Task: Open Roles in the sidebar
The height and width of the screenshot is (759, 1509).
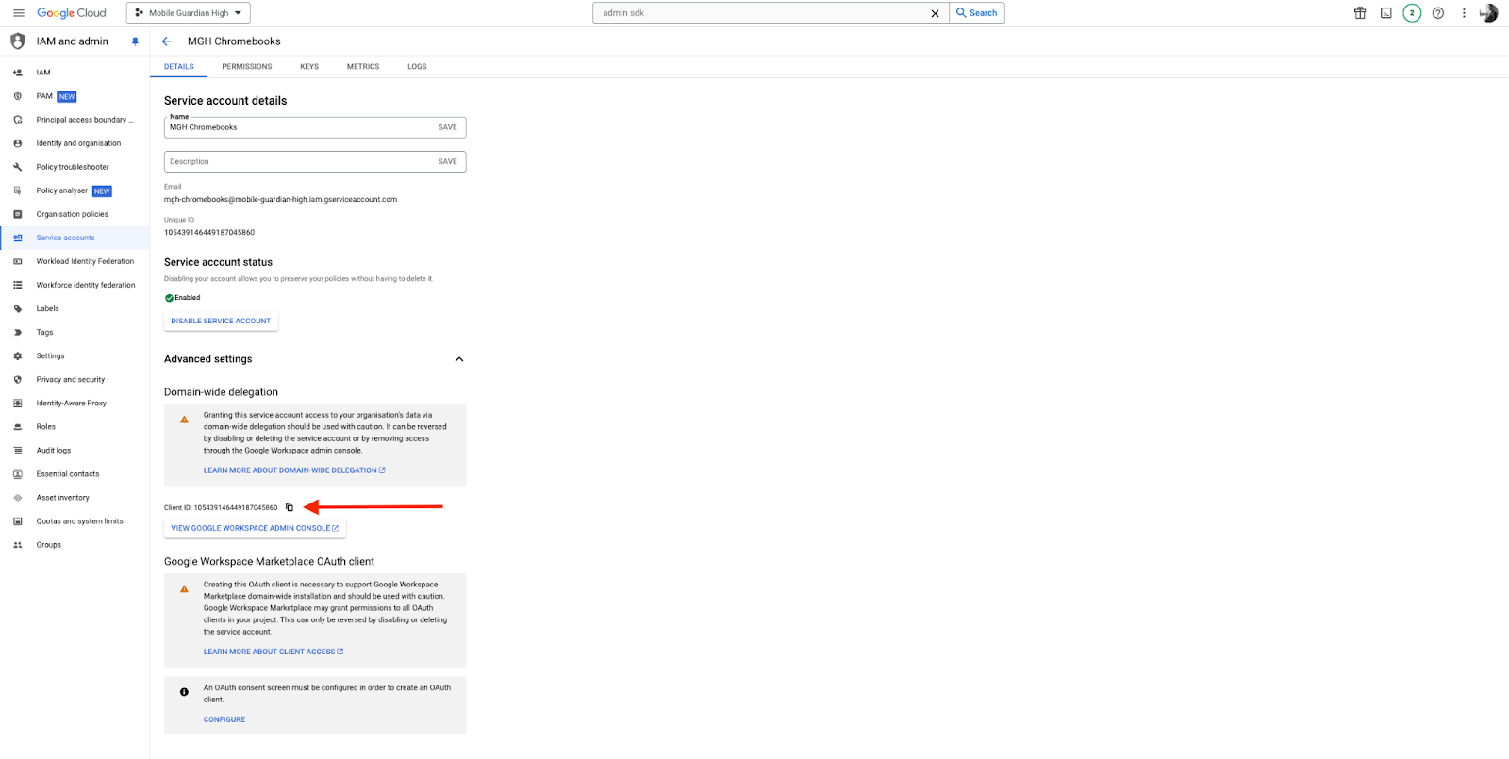Action: pos(46,427)
